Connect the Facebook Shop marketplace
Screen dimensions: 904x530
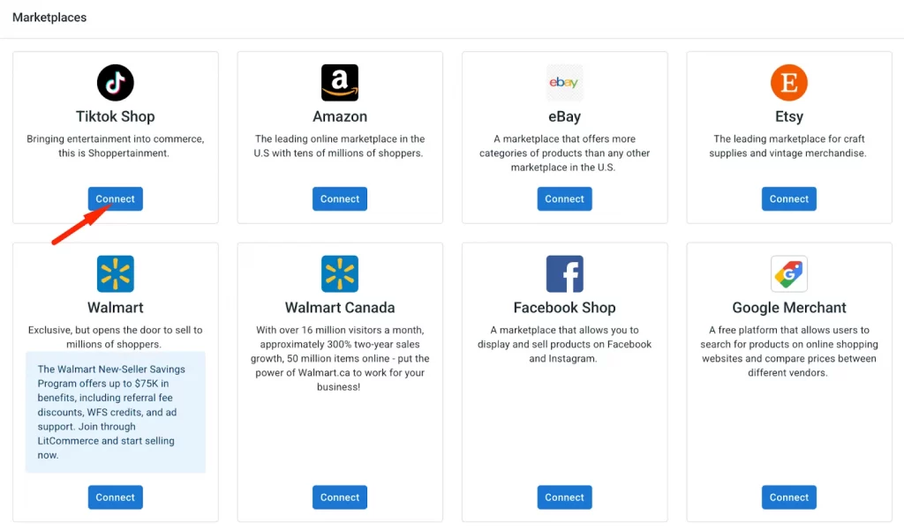click(x=564, y=496)
